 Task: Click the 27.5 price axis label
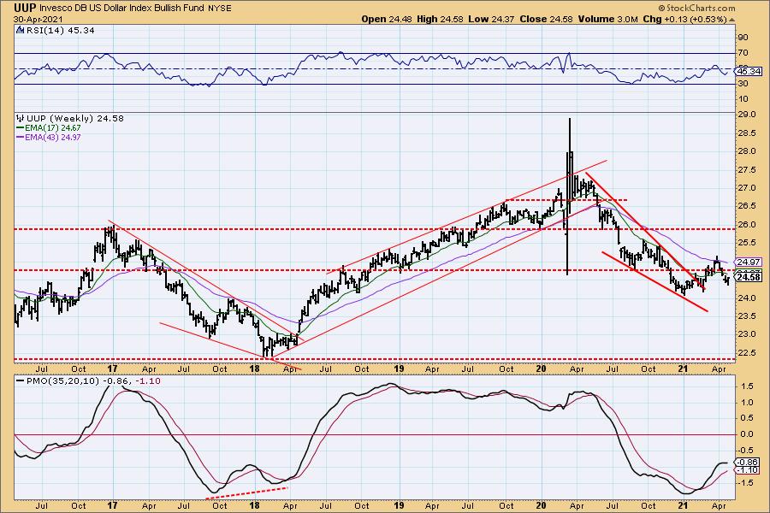pyautogui.click(x=746, y=169)
